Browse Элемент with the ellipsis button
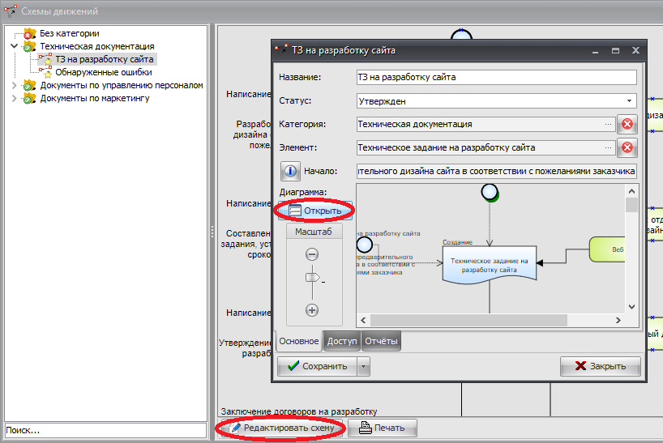 pos(608,148)
